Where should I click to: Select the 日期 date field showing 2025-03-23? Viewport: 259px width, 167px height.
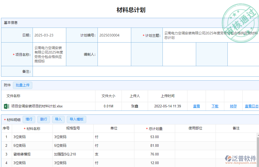(49, 35)
